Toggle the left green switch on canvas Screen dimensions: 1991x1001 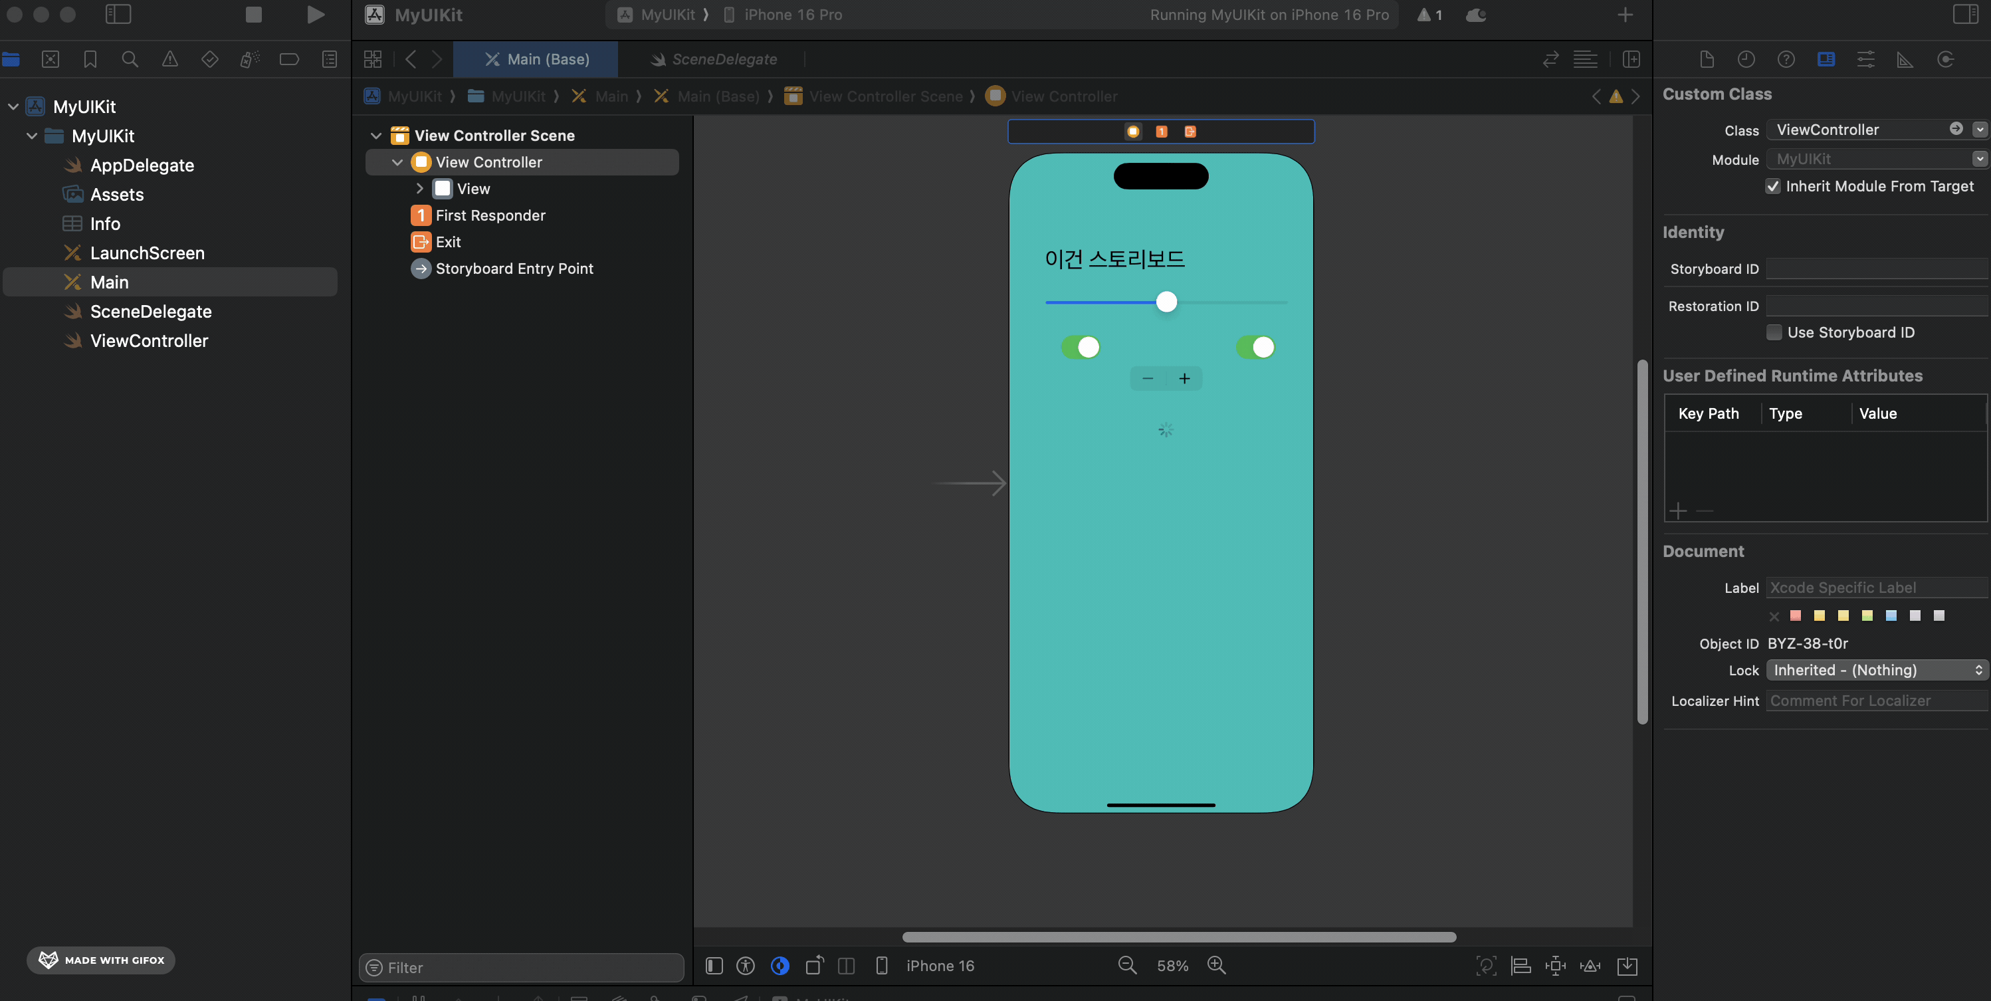coord(1081,347)
